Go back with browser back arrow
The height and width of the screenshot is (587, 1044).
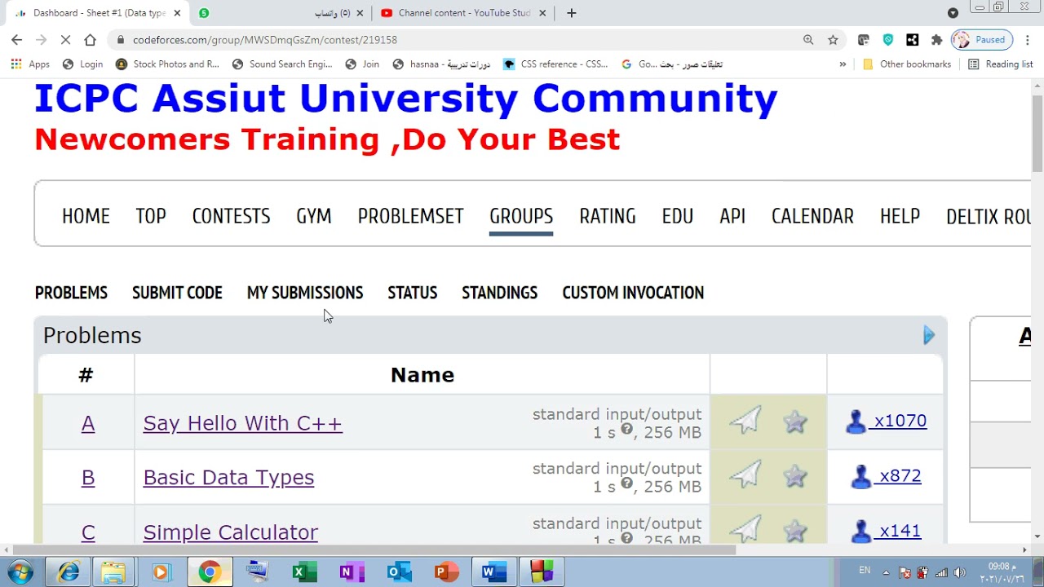click(x=17, y=39)
